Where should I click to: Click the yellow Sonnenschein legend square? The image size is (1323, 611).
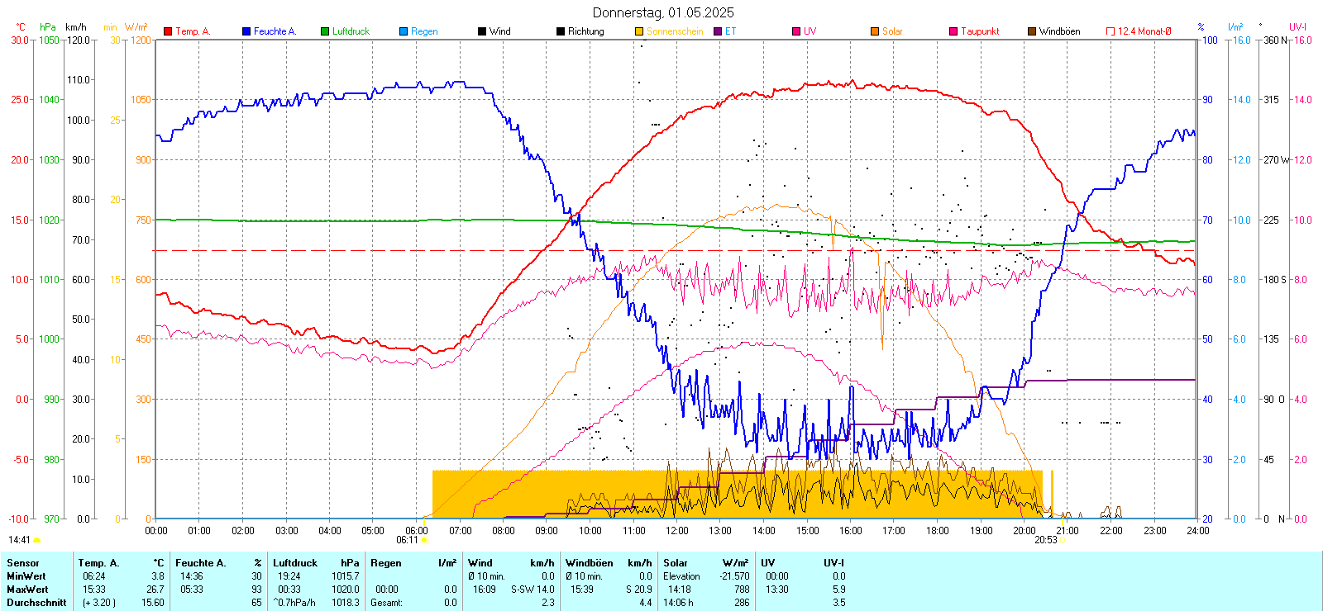click(639, 31)
